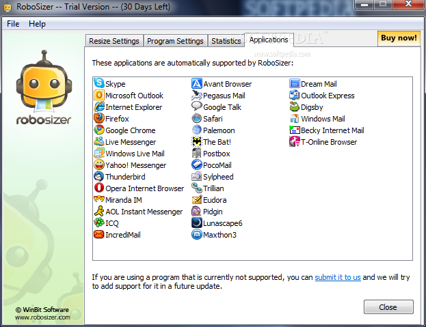Select the Firefox icon
426x327 pixels.
pos(99,118)
